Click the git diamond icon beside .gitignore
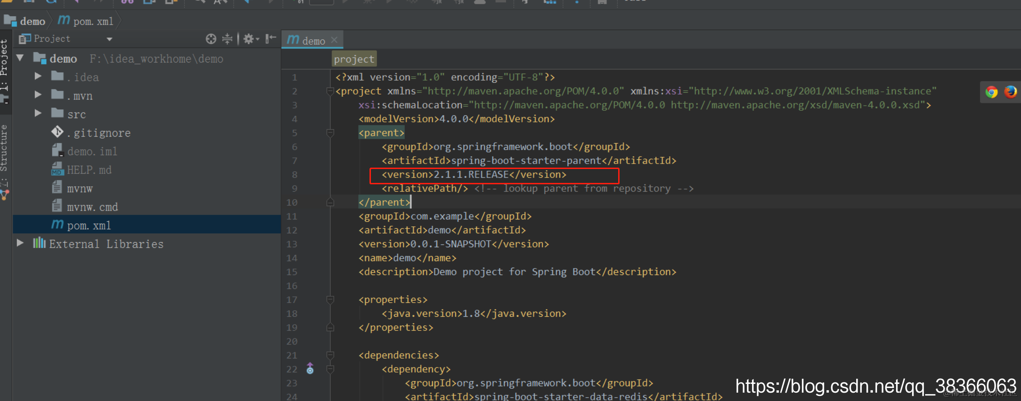The image size is (1021, 401). tap(57, 132)
